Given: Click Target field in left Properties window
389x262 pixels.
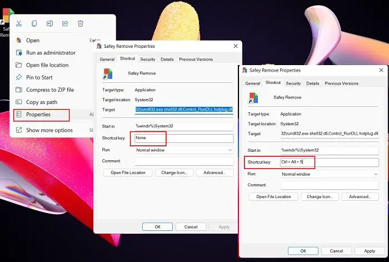Looking at the screenshot, I should pos(184,110).
